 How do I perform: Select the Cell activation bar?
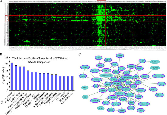[x=72, y=83]
